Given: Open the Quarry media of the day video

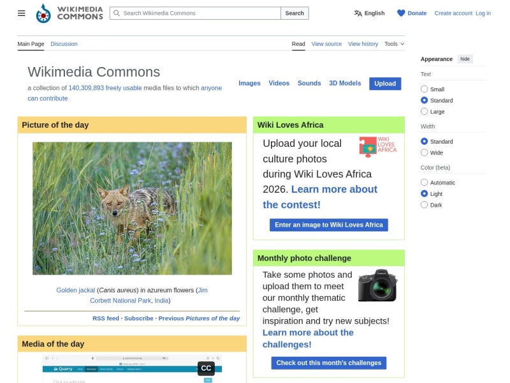Looking at the screenshot, I should coord(133,370).
